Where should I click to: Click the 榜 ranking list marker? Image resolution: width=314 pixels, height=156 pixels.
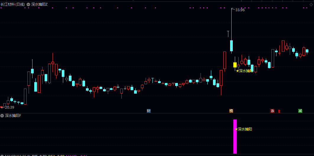[x=231, y=111]
